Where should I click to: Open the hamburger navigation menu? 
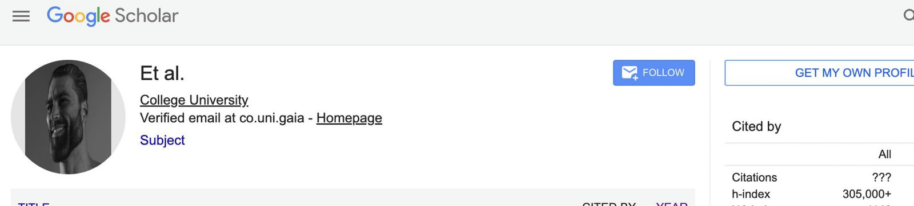(x=21, y=16)
